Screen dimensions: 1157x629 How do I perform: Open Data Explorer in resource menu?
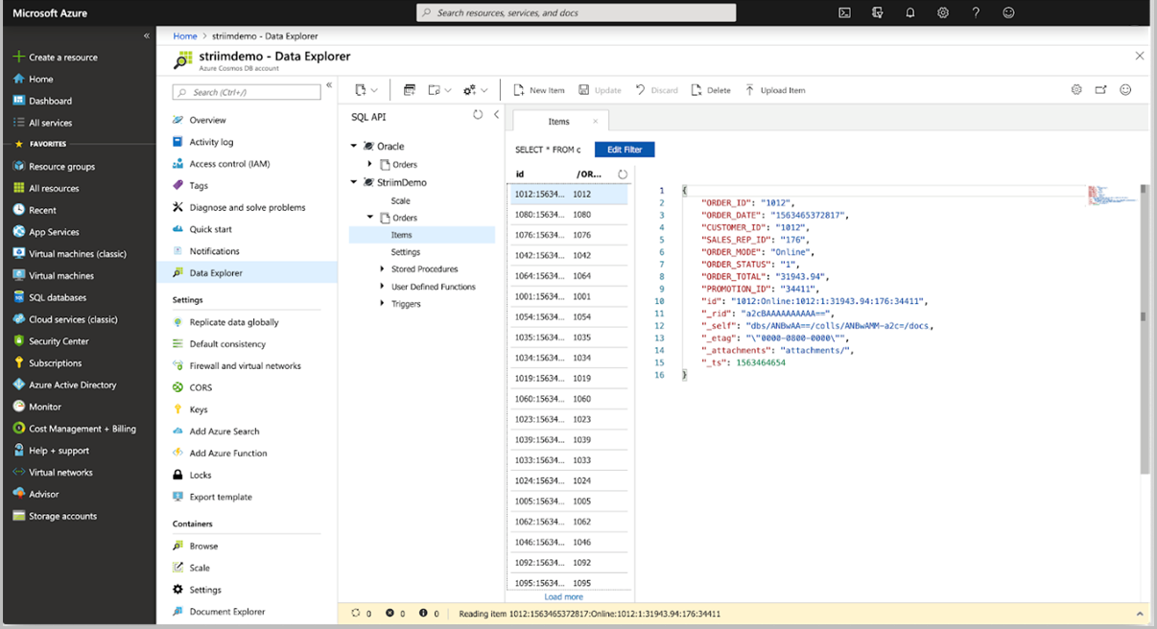[216, 273]
